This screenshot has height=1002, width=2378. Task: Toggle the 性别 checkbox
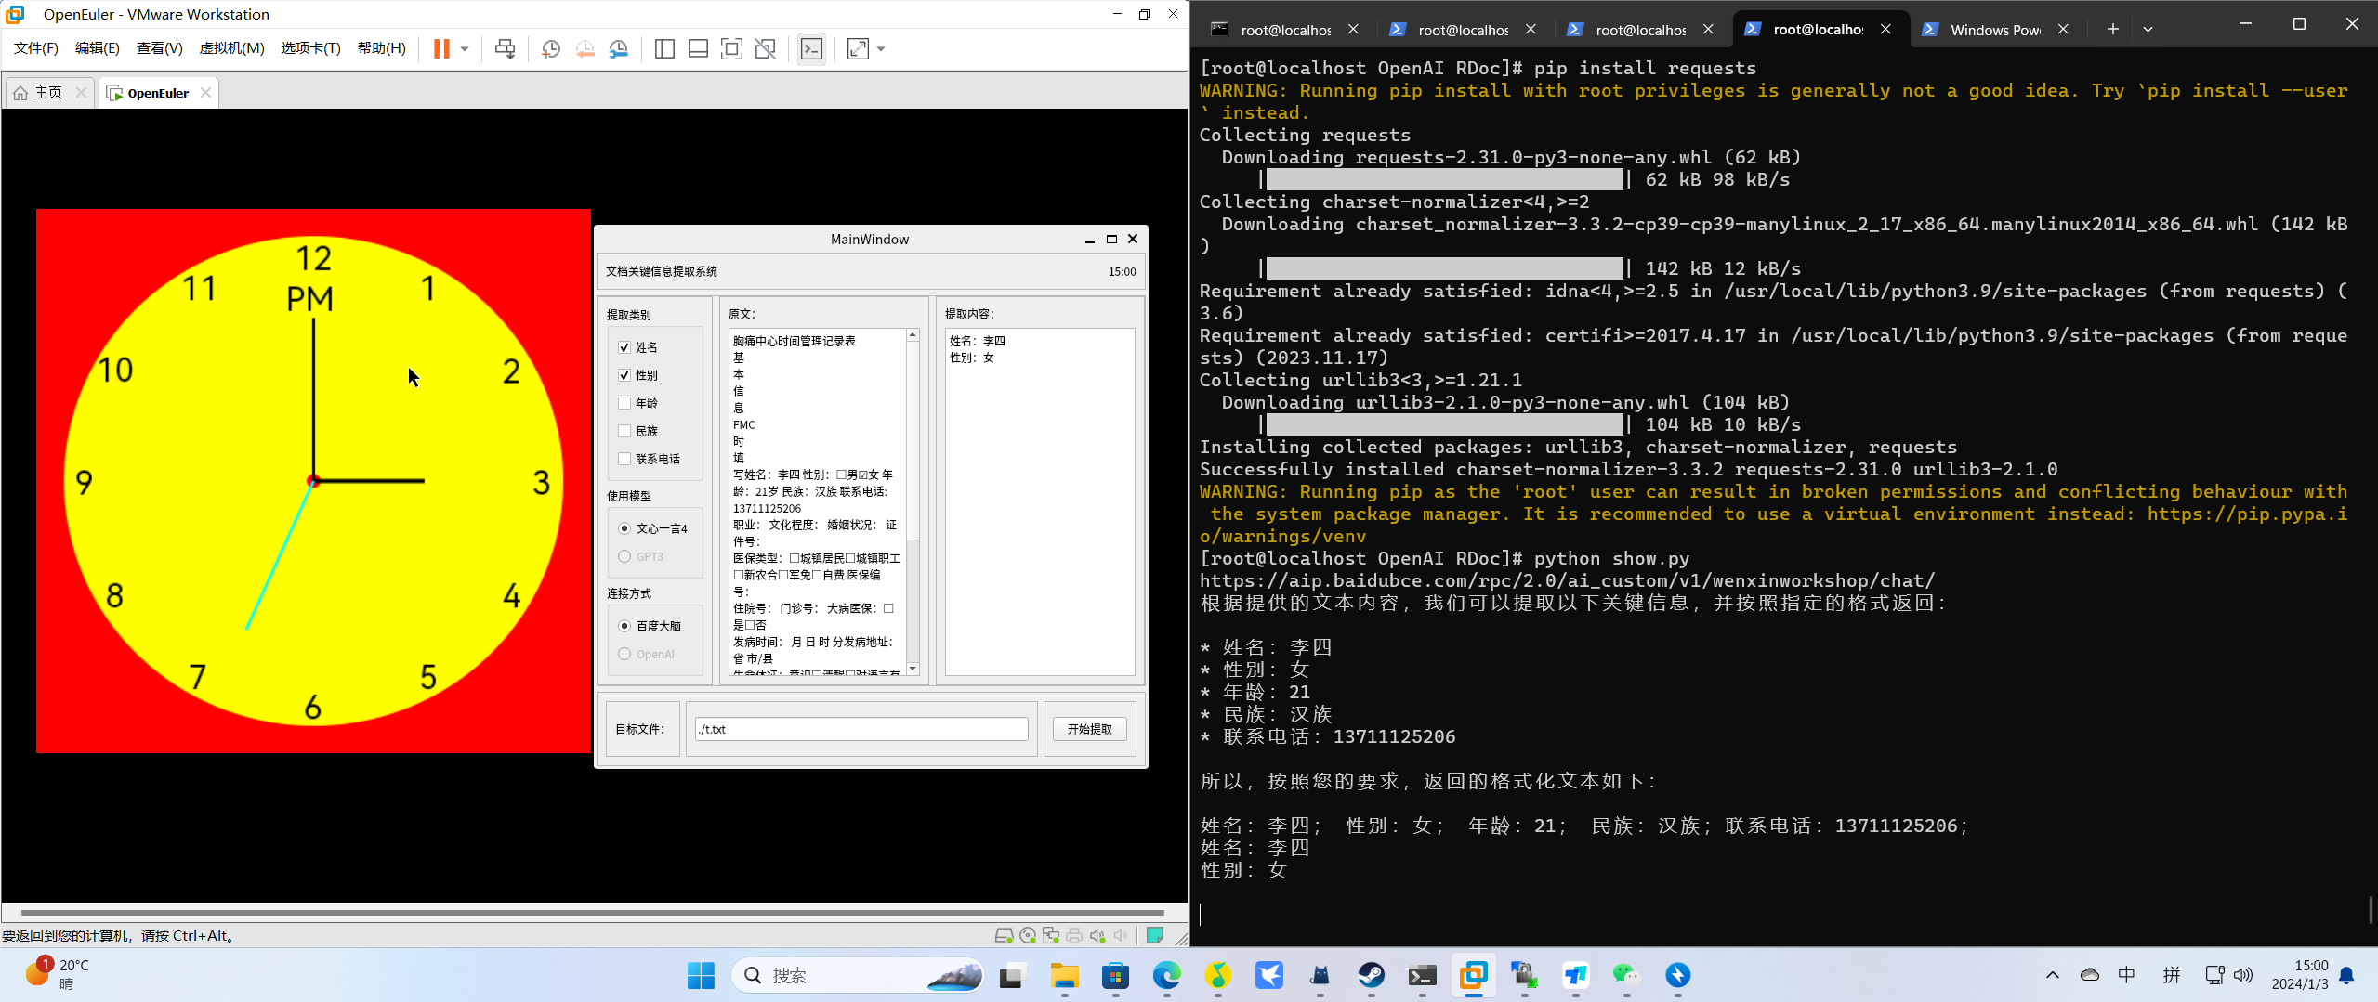tap(624, 375)
